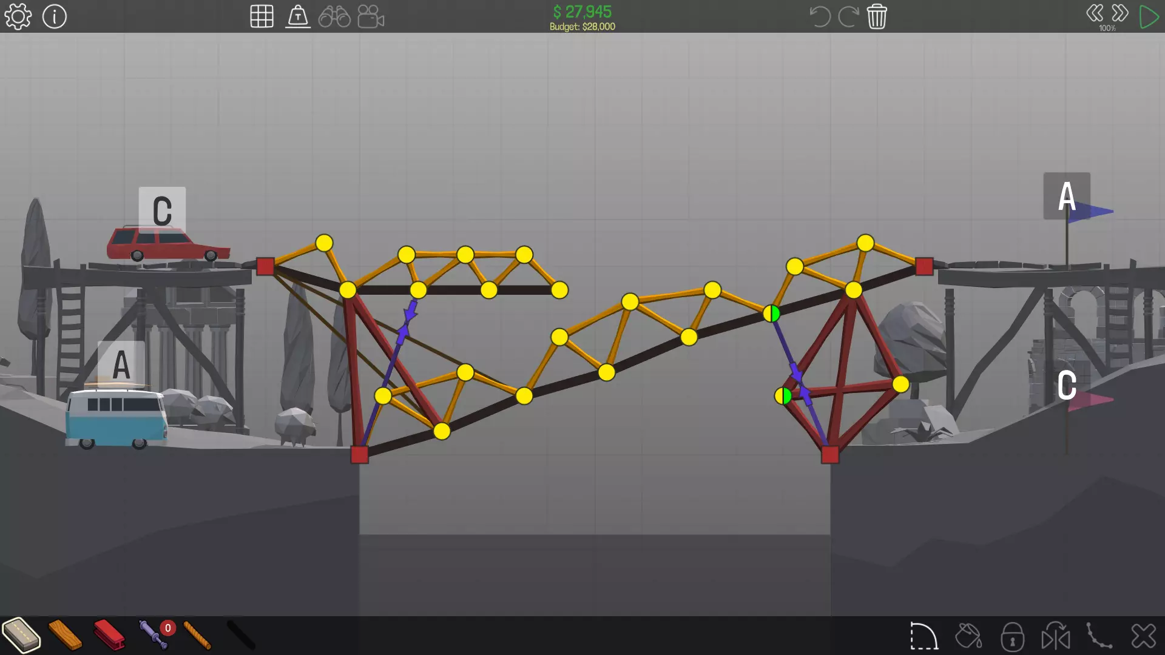The height and width of the screenshot is (655, 1165).
Task: Open the camera replay icon
Action: tap(371, 16)
